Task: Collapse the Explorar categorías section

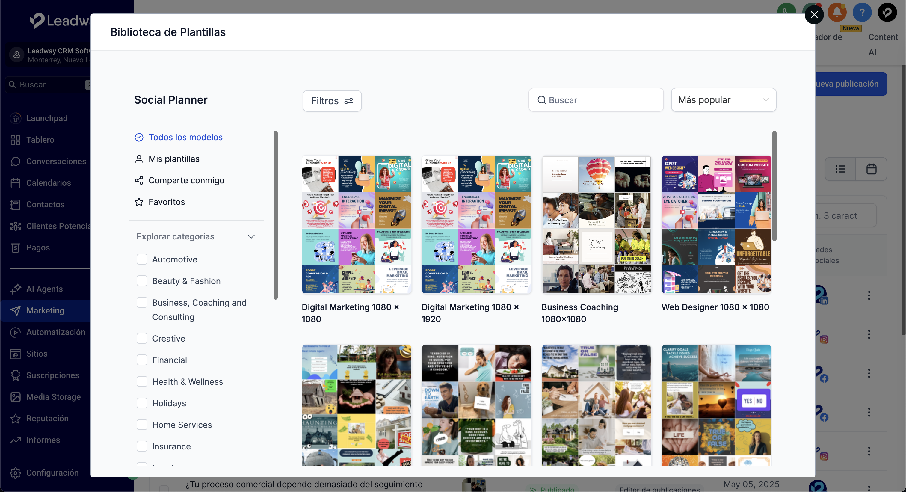Action: tap(251, 237)
